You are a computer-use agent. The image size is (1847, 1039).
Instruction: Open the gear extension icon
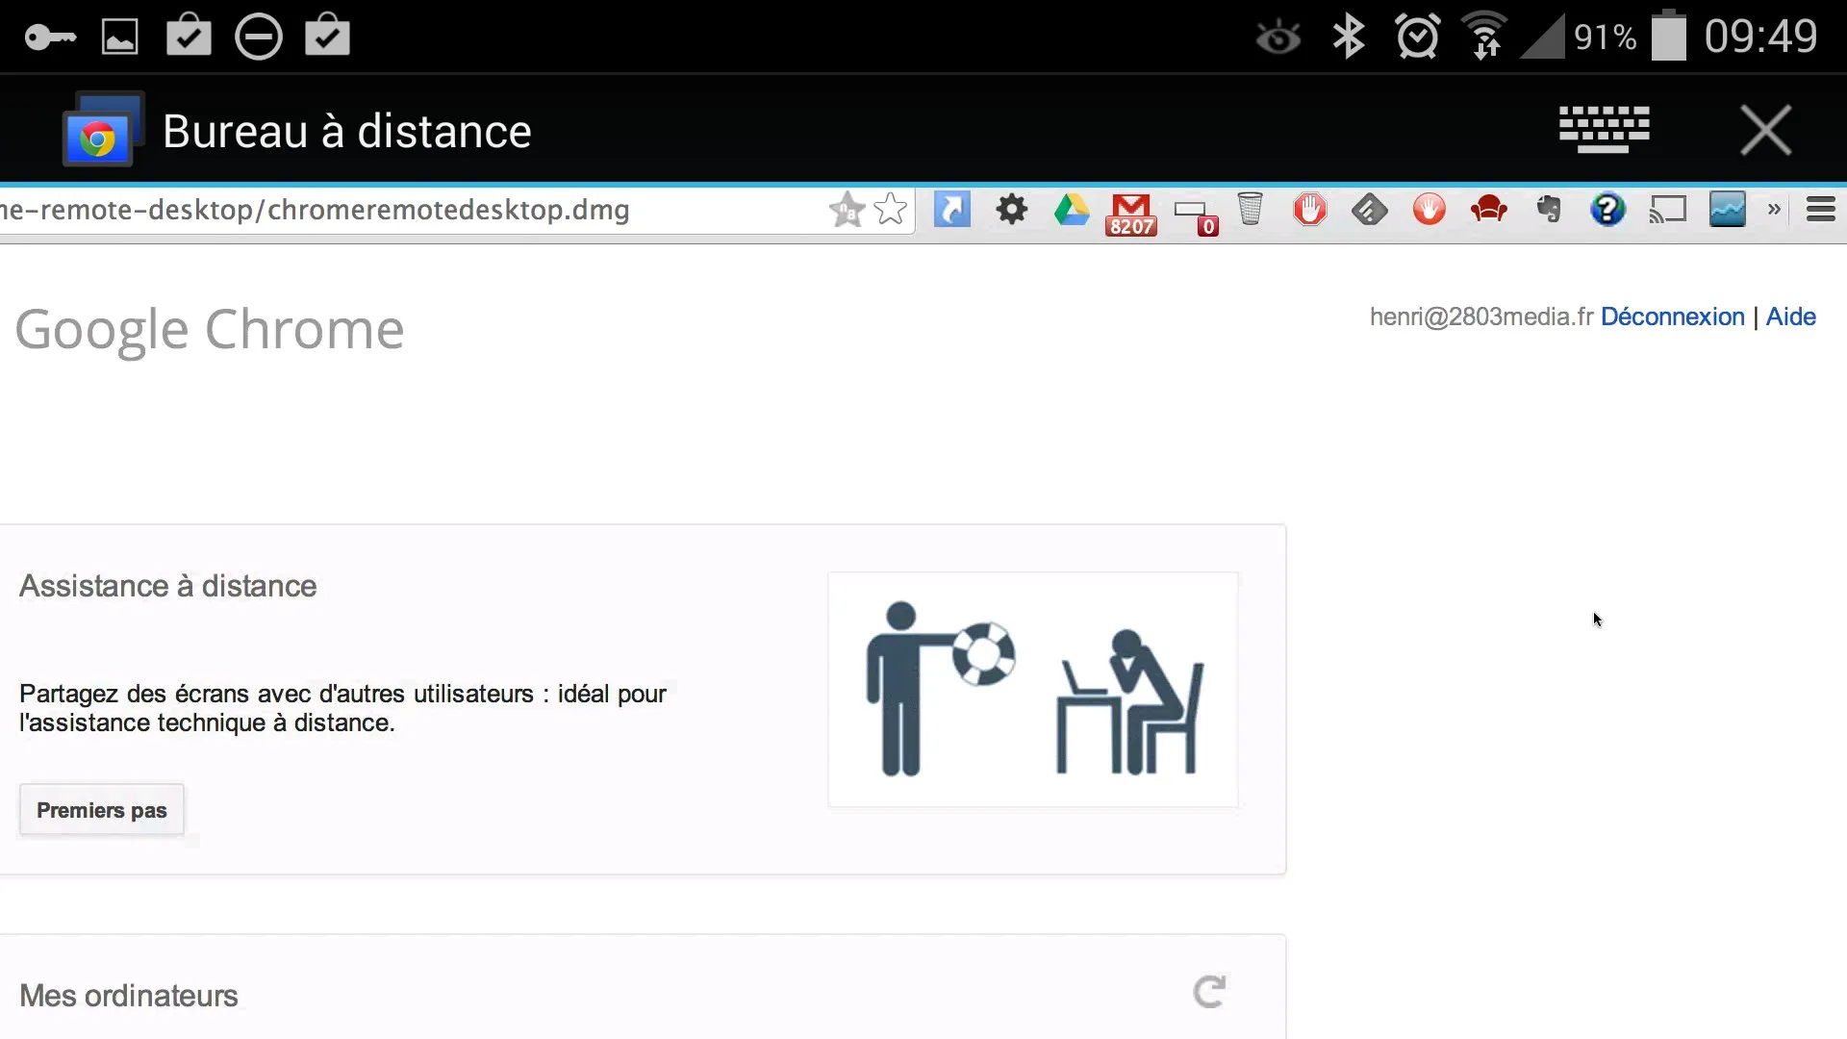click(1012, 209)
